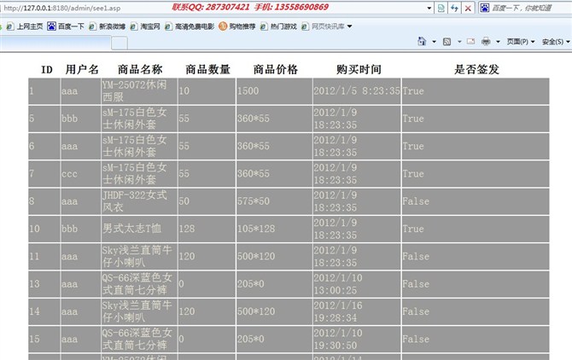Click the 105*128 price cell
The image size is (572, 360).
pos(274,229)
